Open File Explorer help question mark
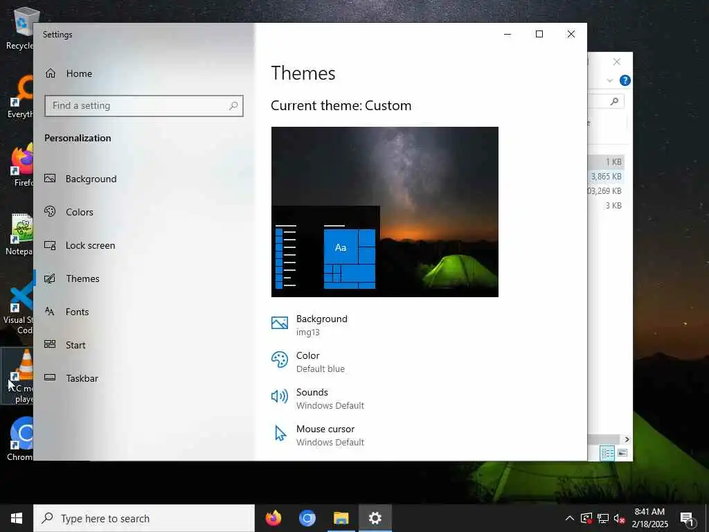The image size is (709, 532). (x=625, y=80)
